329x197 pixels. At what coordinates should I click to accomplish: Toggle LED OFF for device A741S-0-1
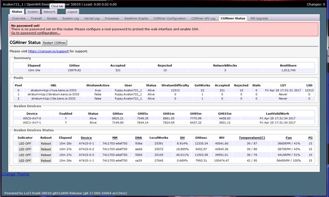tap(25, 144)
